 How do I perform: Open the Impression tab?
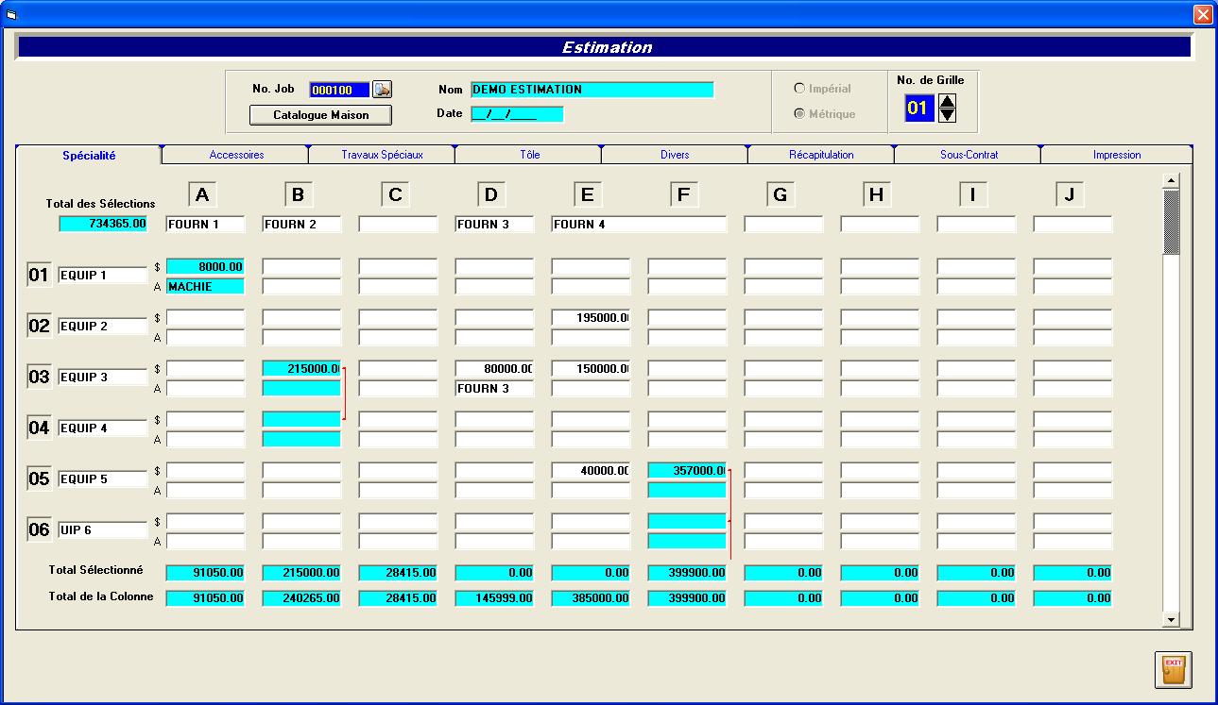click(1116, 155)
